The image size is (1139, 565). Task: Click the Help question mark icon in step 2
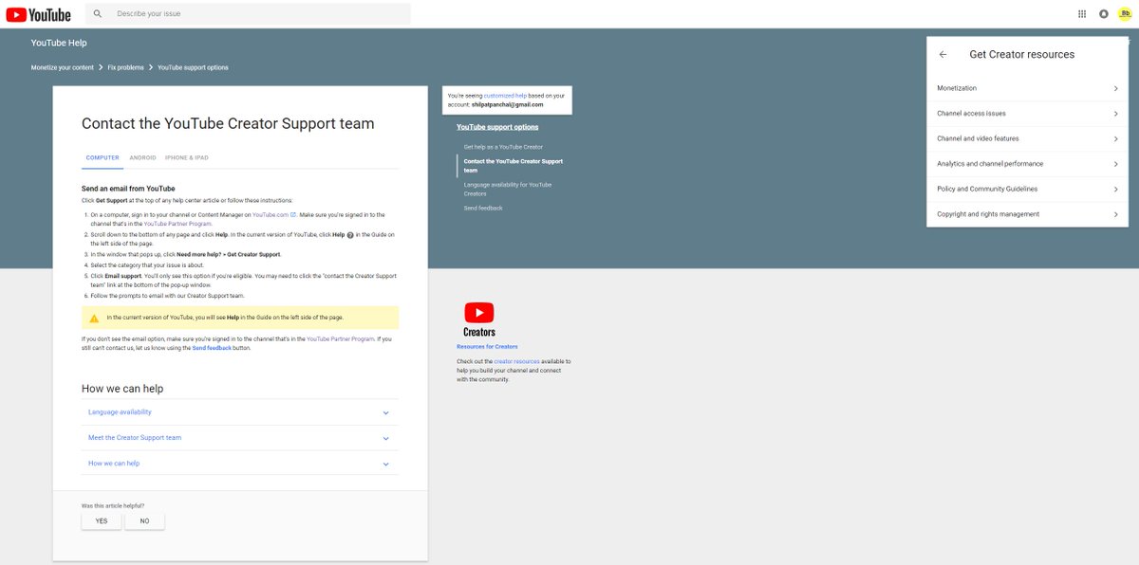click(350, 234)
